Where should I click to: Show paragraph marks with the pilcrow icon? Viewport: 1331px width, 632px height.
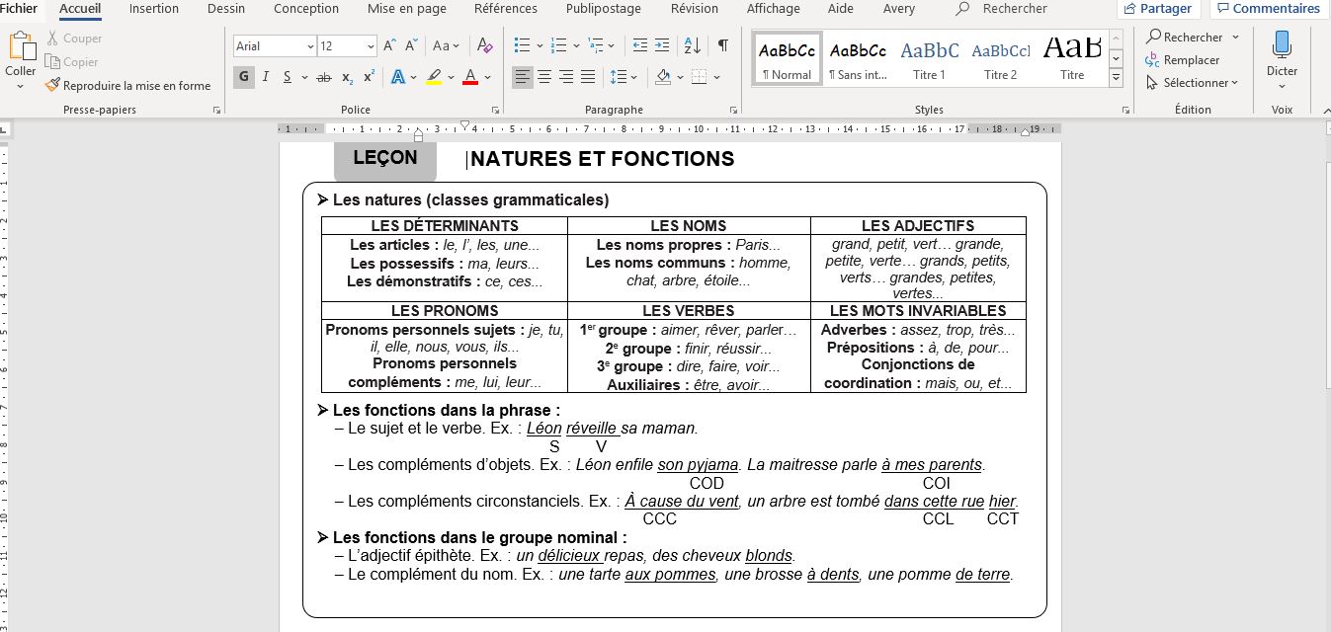click(723, 44)
